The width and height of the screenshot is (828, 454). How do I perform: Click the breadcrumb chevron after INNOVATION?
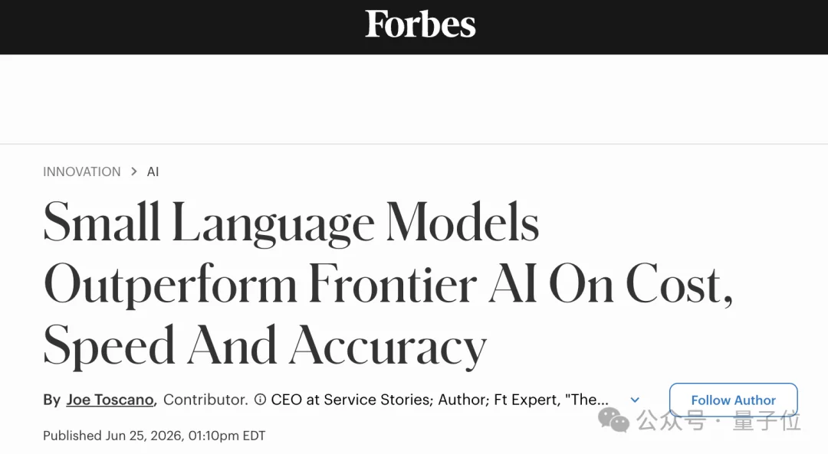click(x=134, y=171)
